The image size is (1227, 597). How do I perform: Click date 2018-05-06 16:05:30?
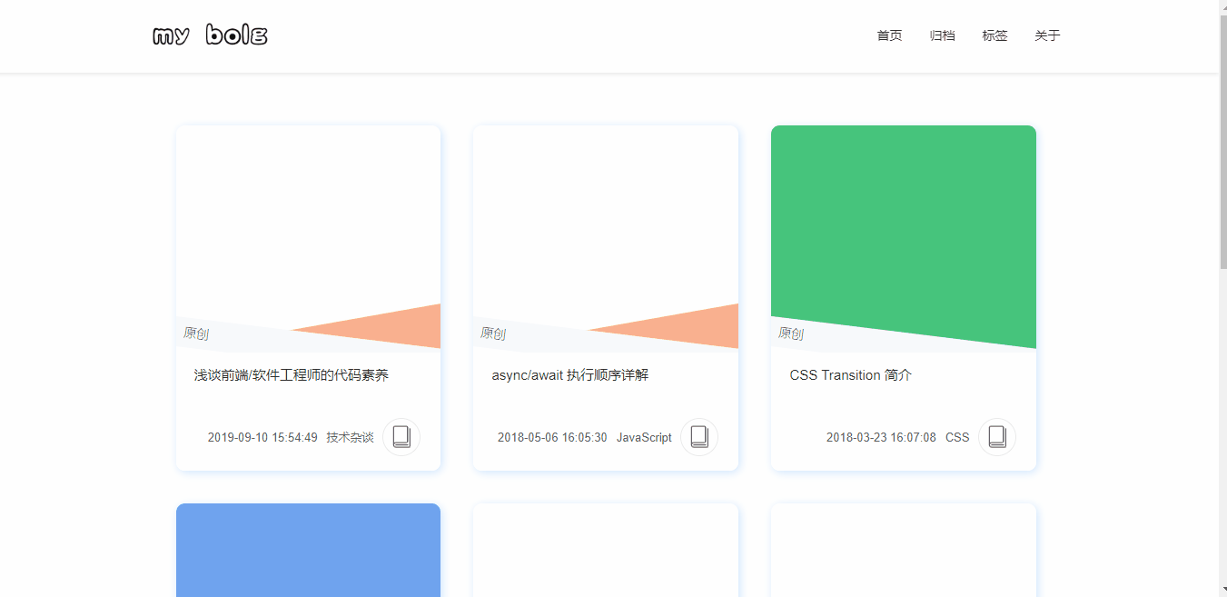[x=552, y=437]
